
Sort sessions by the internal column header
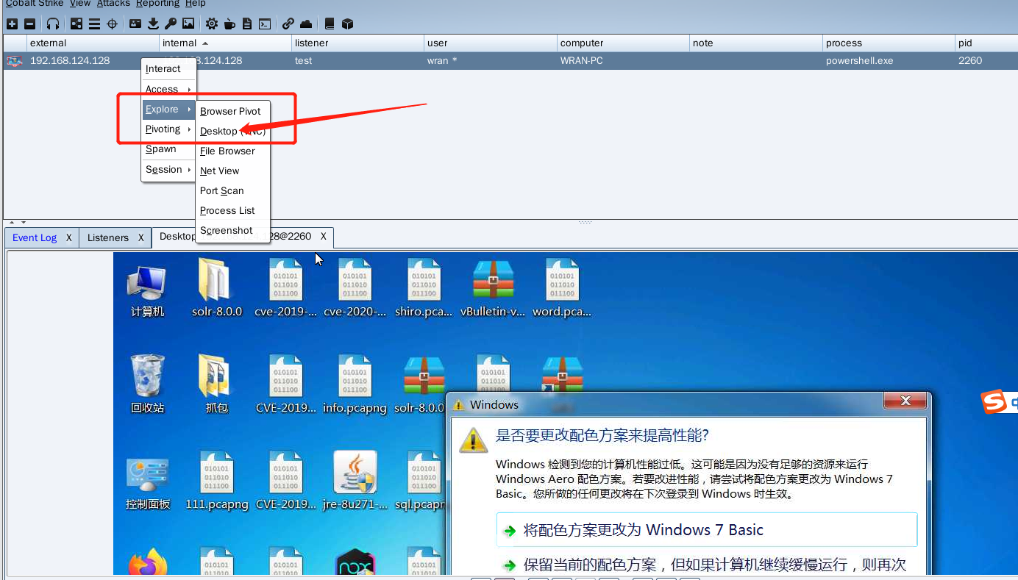point(225,43)
